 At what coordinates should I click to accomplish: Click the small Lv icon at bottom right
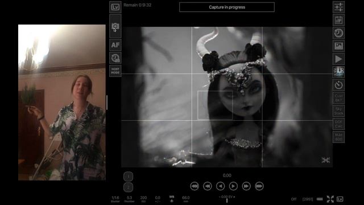(340, 199)
